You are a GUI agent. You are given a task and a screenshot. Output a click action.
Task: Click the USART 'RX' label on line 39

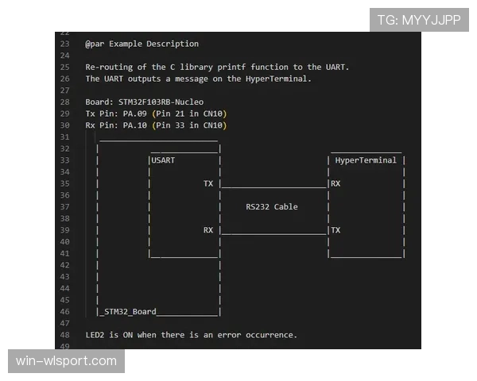[208, 230]
